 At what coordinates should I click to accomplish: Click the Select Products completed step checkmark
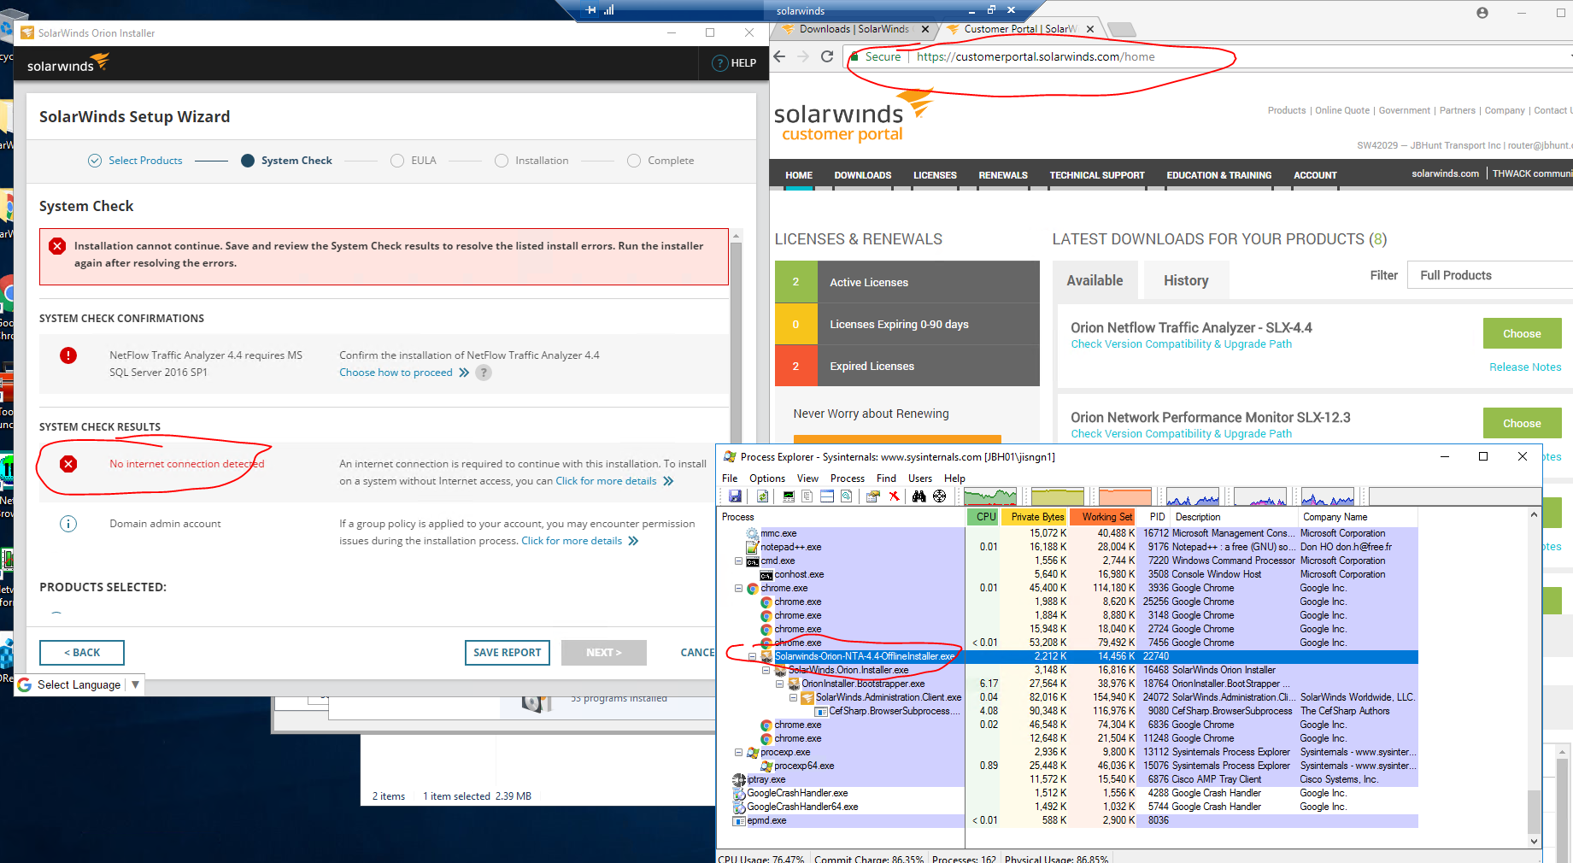[x=95, y=161]
